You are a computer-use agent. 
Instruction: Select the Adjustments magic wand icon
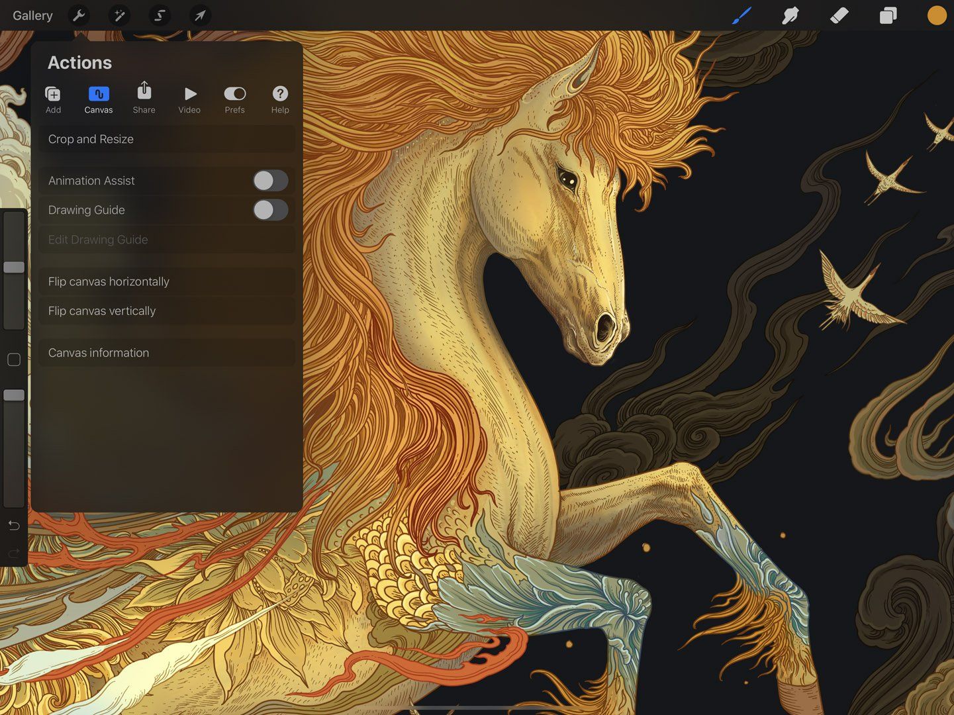tap(119, 15)
